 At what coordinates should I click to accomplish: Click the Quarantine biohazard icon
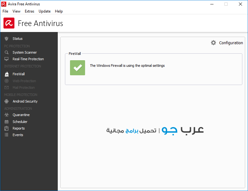coord(7,115)
